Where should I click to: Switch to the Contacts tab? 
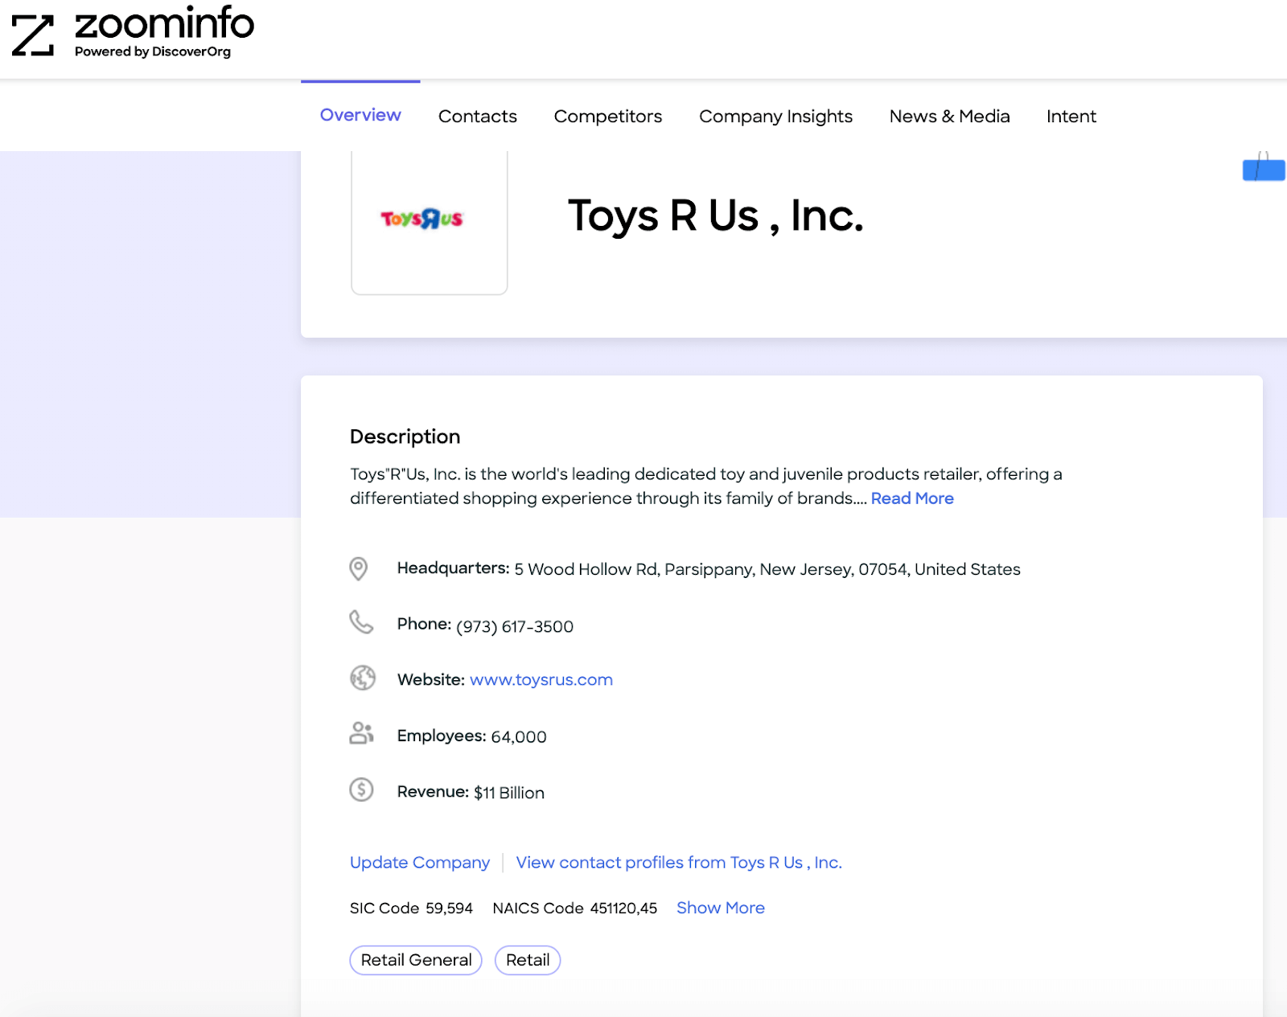[478, 117]
